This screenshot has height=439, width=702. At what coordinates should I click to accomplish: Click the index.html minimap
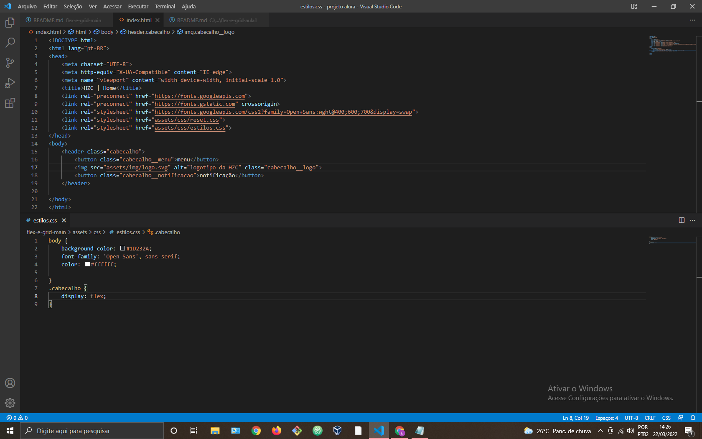[673, 45]
